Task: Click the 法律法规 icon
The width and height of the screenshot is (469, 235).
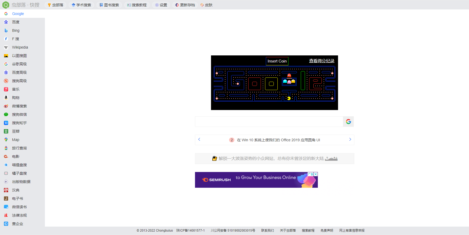Action: [6, 215]
